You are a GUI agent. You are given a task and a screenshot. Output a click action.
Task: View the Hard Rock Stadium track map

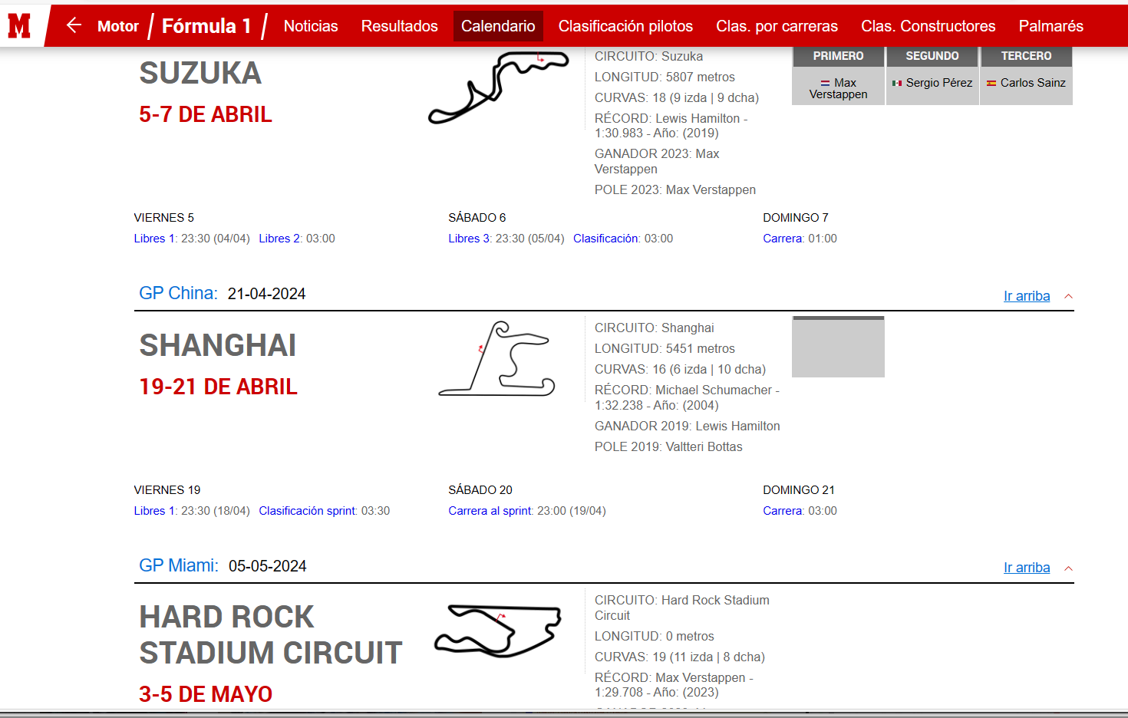tap(498, 631)
